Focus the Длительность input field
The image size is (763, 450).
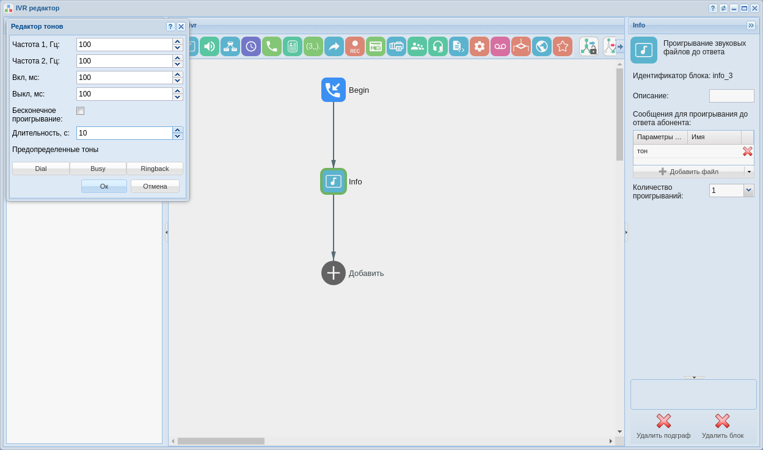(x=125, y=133)
